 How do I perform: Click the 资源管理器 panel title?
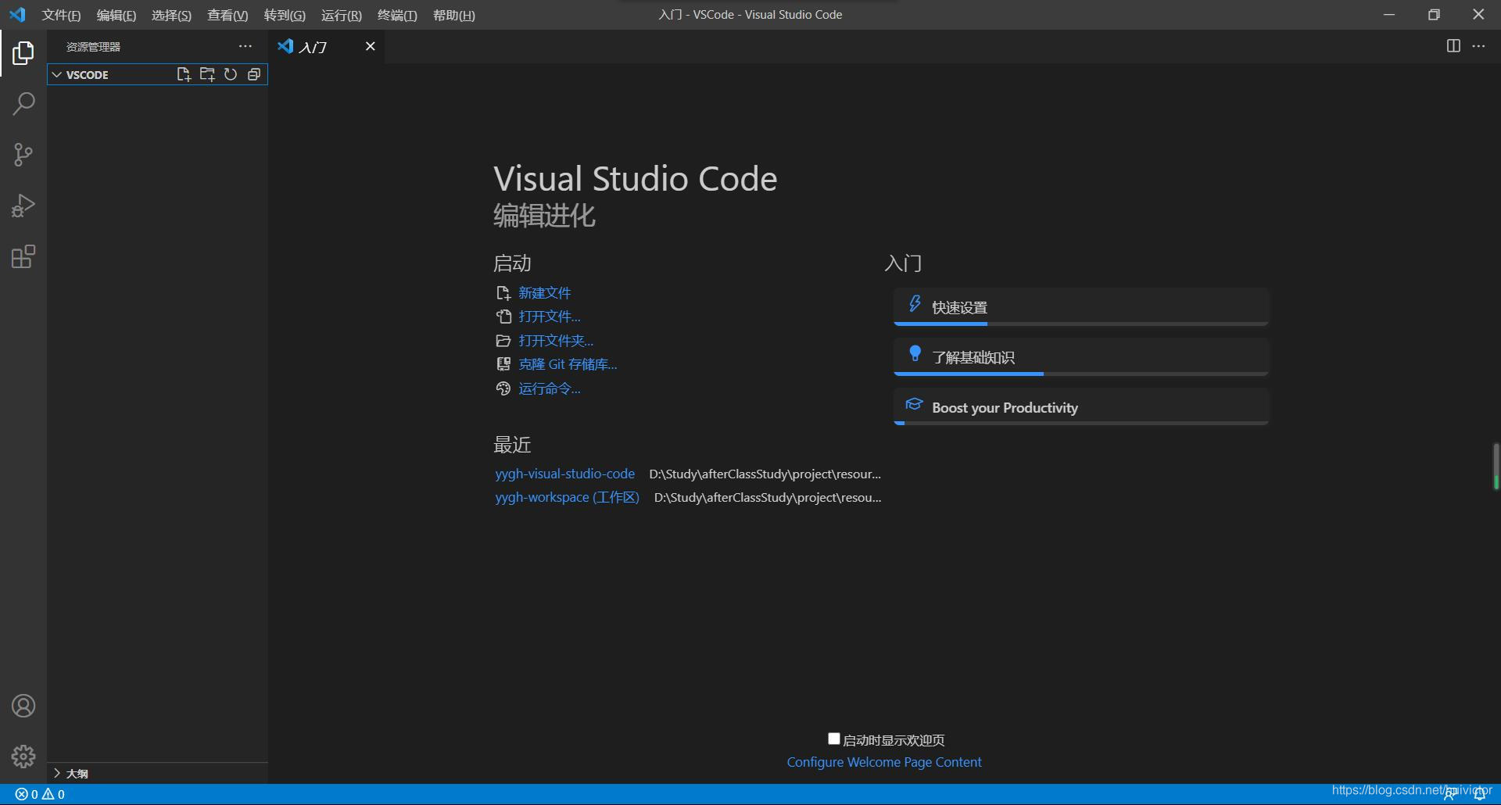93,47
